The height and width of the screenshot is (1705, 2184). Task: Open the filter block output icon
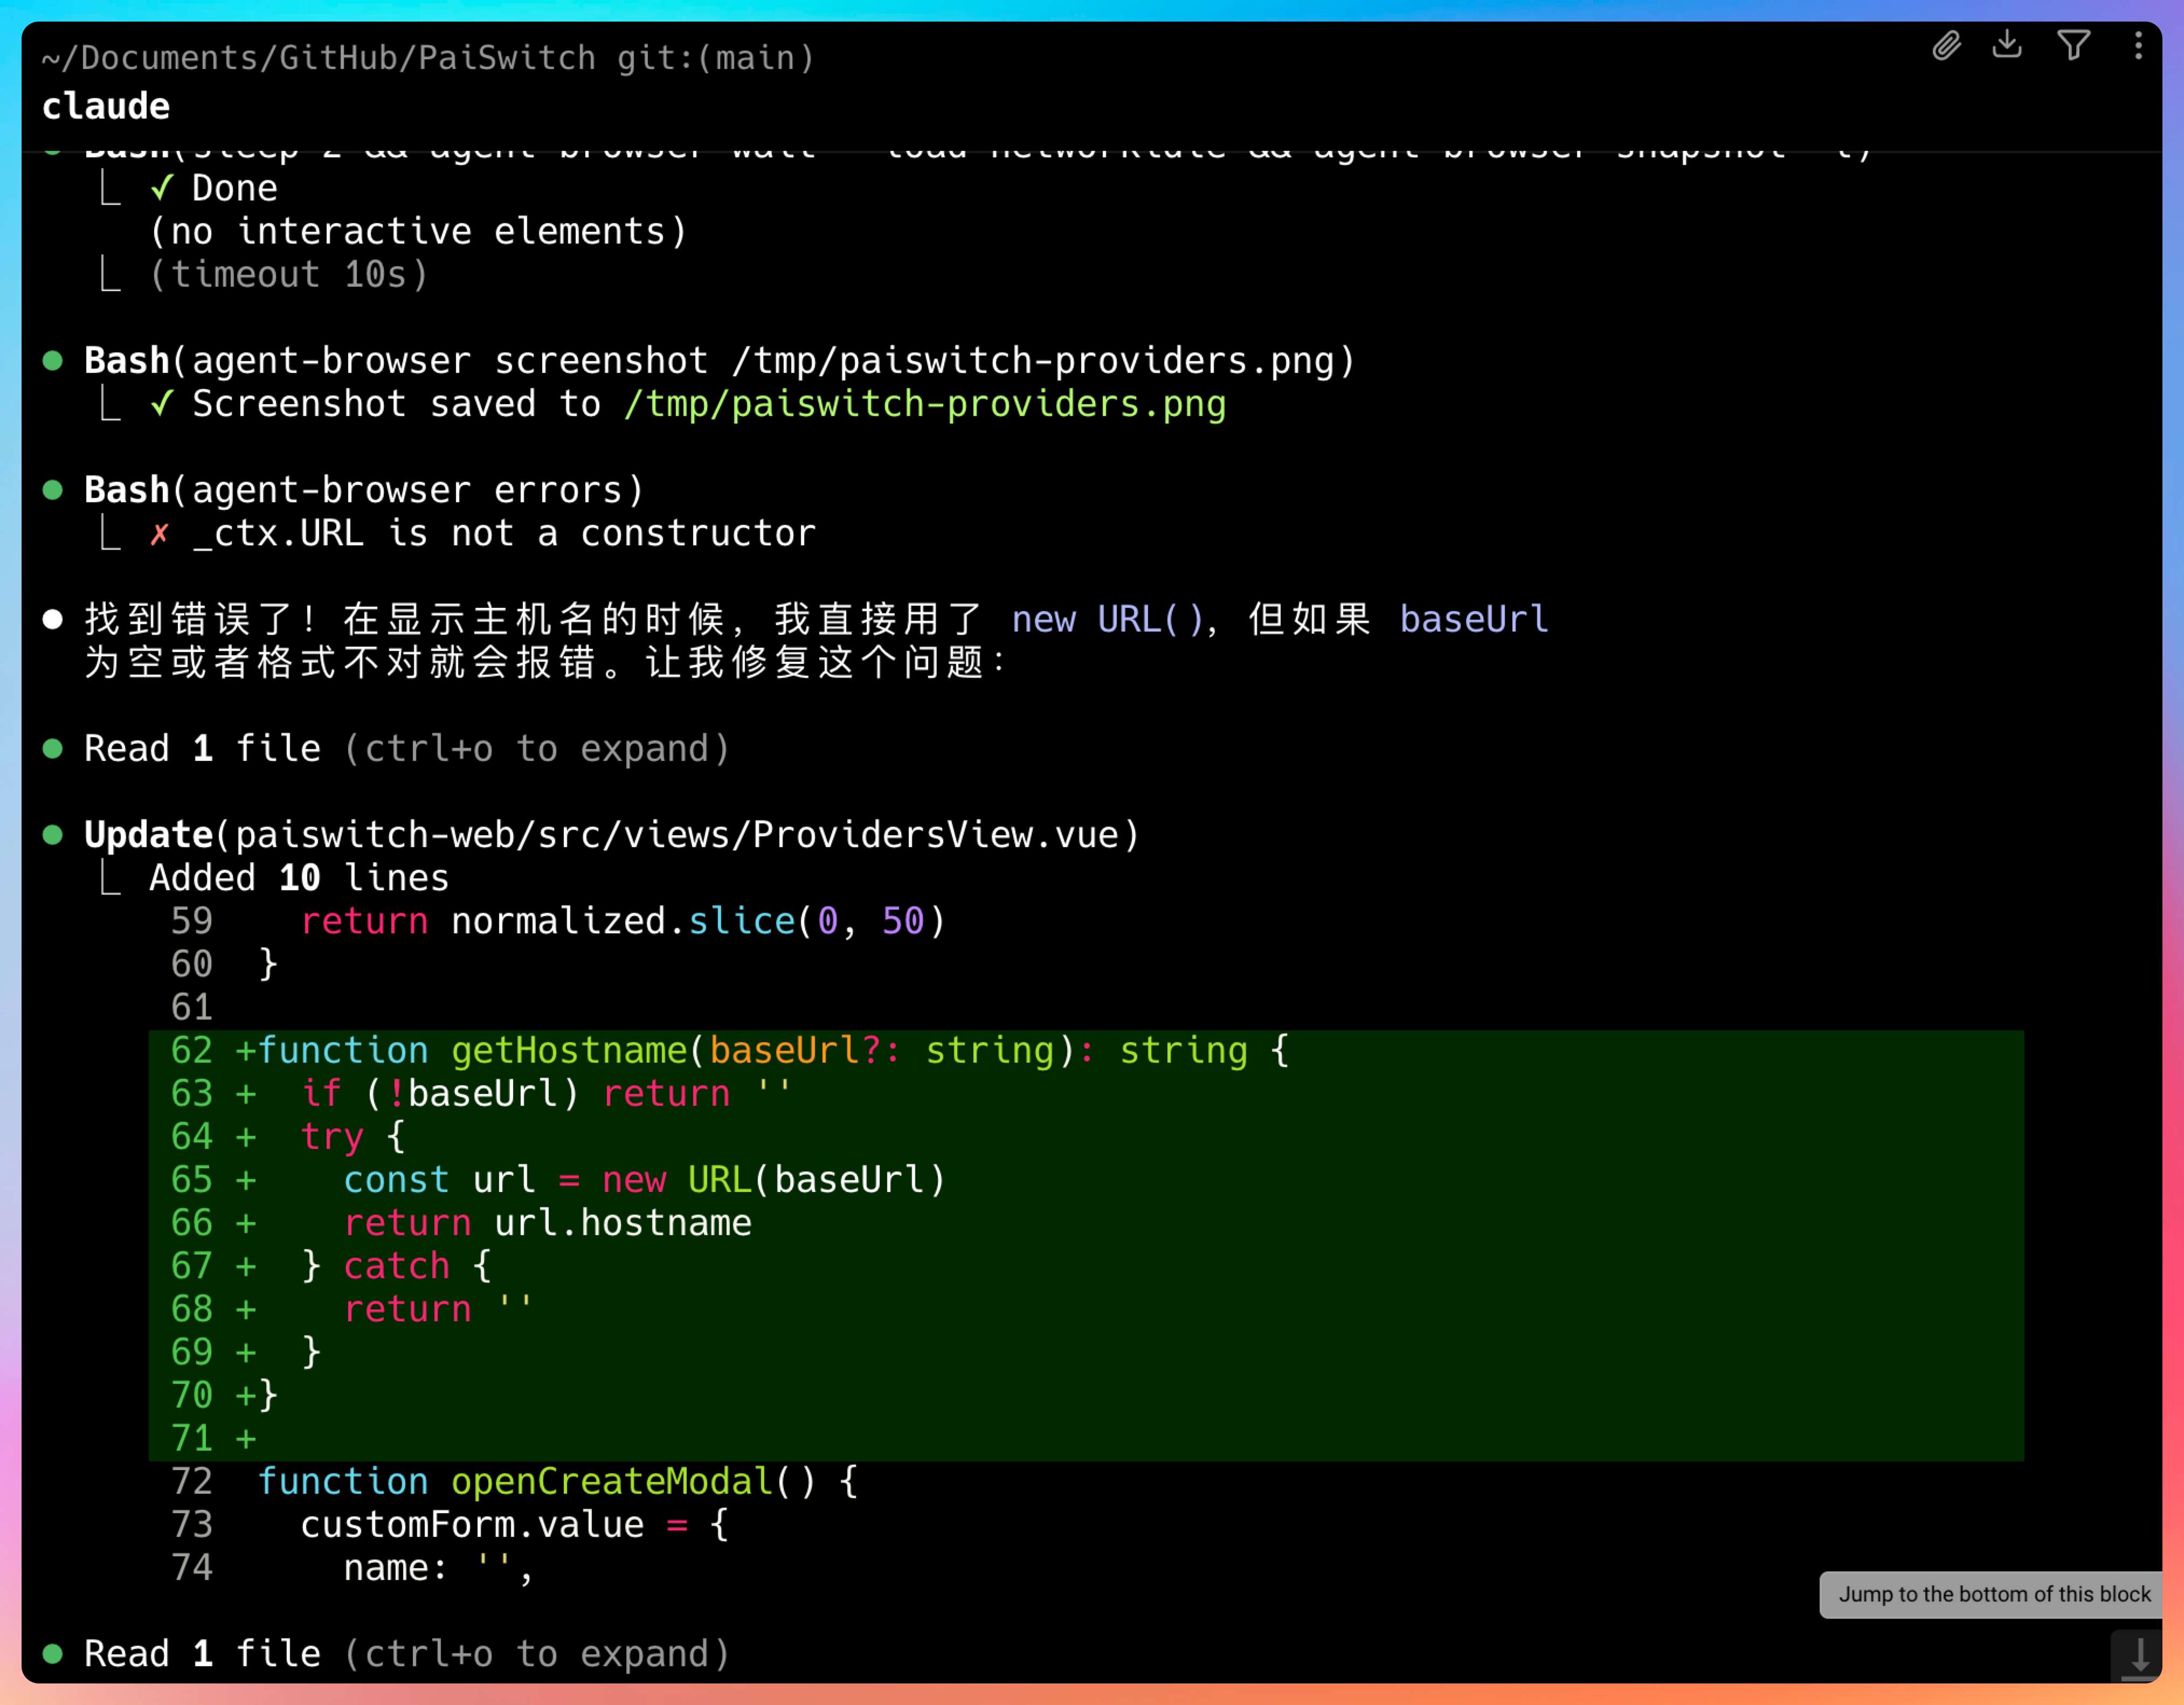2073,45
